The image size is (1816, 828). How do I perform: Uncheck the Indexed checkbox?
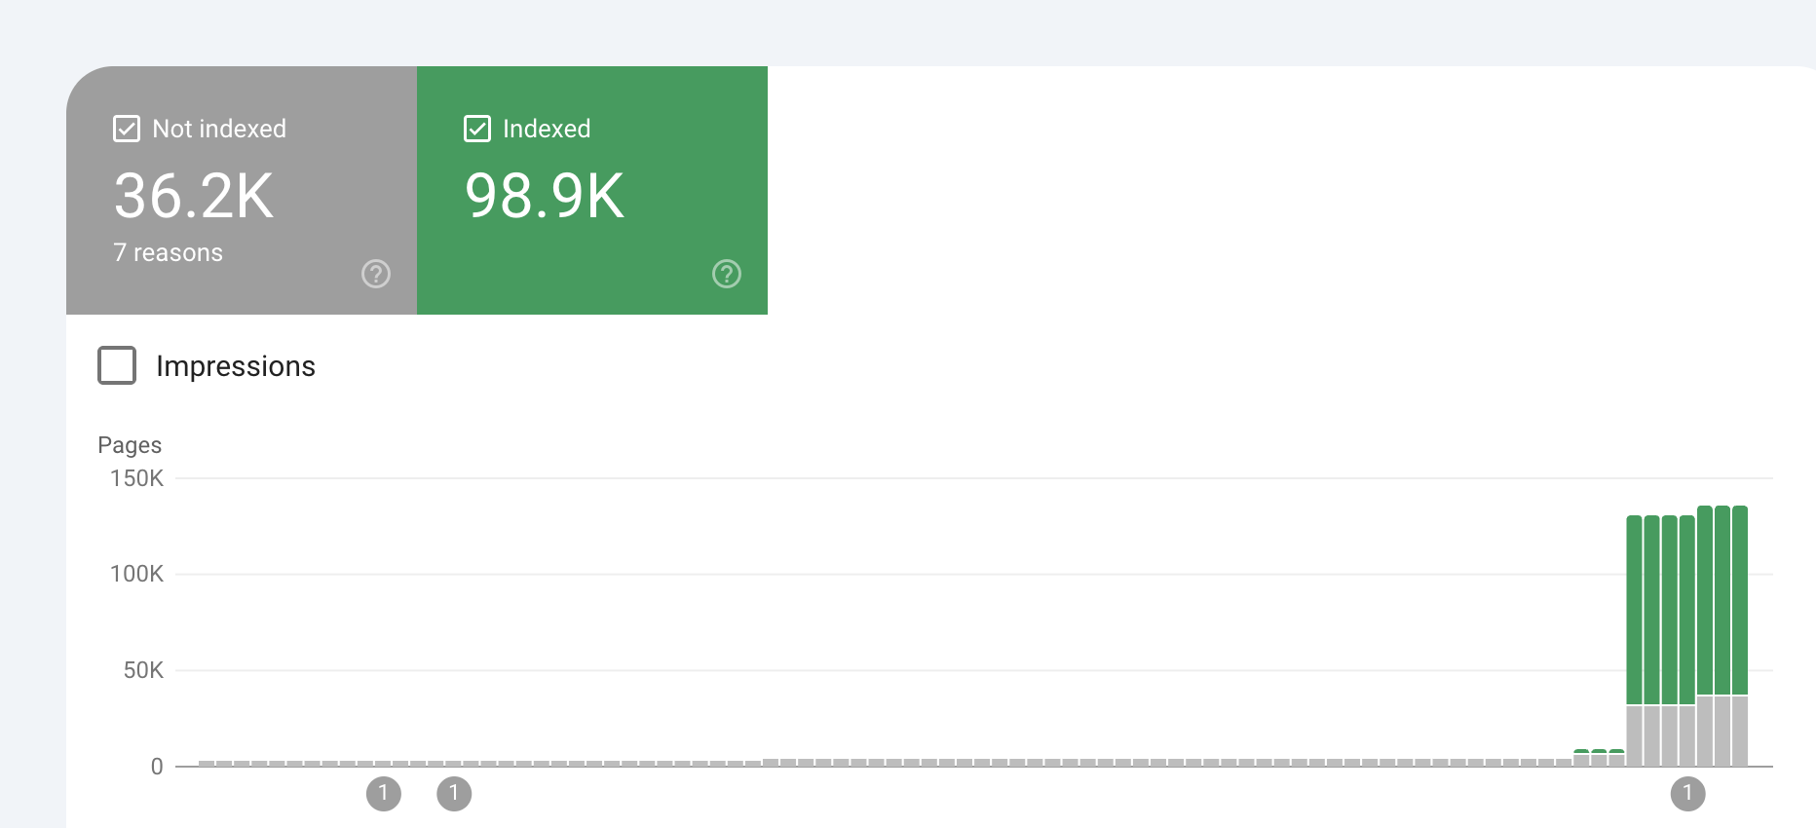tap(477, 129)
